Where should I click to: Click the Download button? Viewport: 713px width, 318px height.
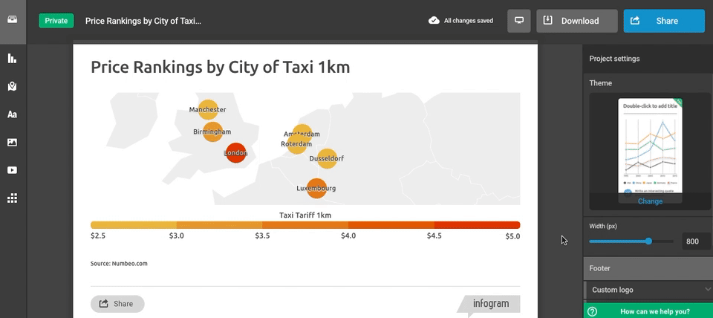[x=577, y=21]
